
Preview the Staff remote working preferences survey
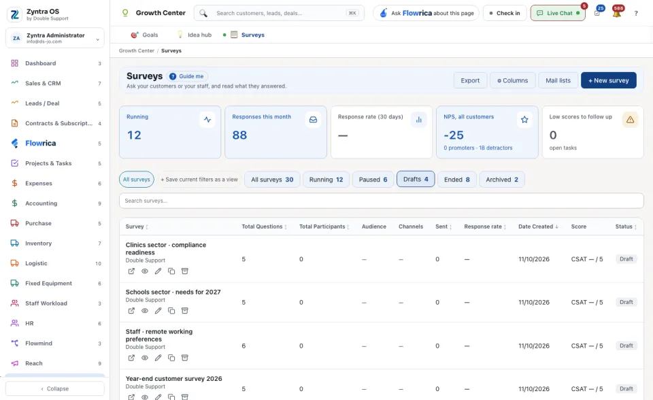coord(144,358)
